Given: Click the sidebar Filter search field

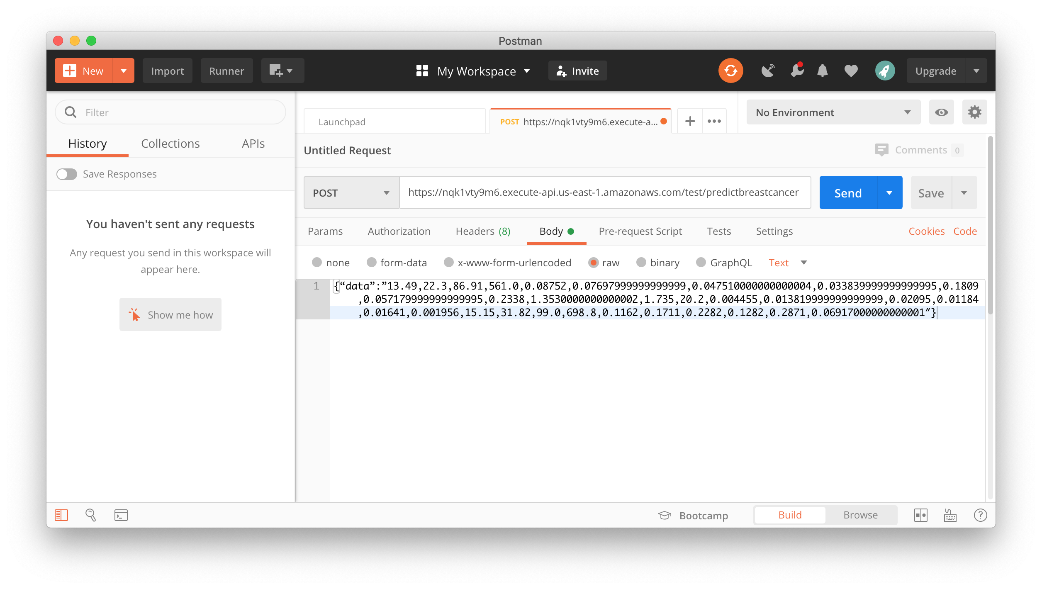Looking at the screenshot, I should (170, 112).
